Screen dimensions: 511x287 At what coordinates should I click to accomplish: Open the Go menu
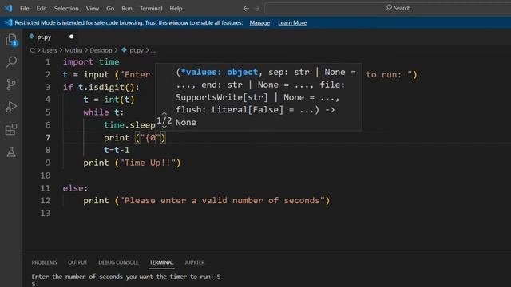pos(110,9)
